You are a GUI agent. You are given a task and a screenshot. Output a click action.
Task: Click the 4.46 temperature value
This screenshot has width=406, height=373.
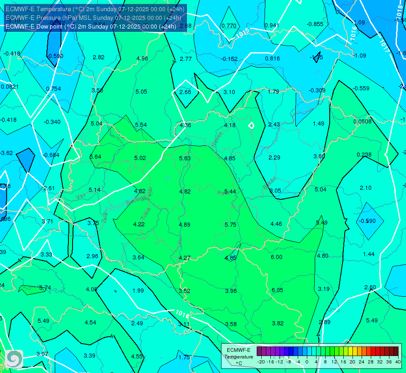pos(276,224)
